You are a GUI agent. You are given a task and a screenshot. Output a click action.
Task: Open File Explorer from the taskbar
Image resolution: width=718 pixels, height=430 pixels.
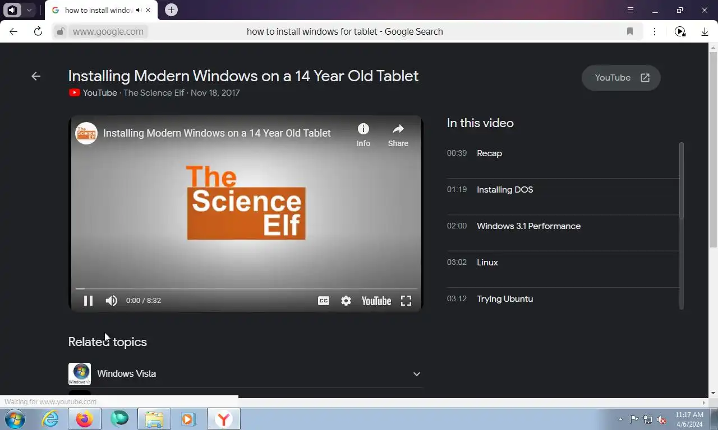[154, 419]
